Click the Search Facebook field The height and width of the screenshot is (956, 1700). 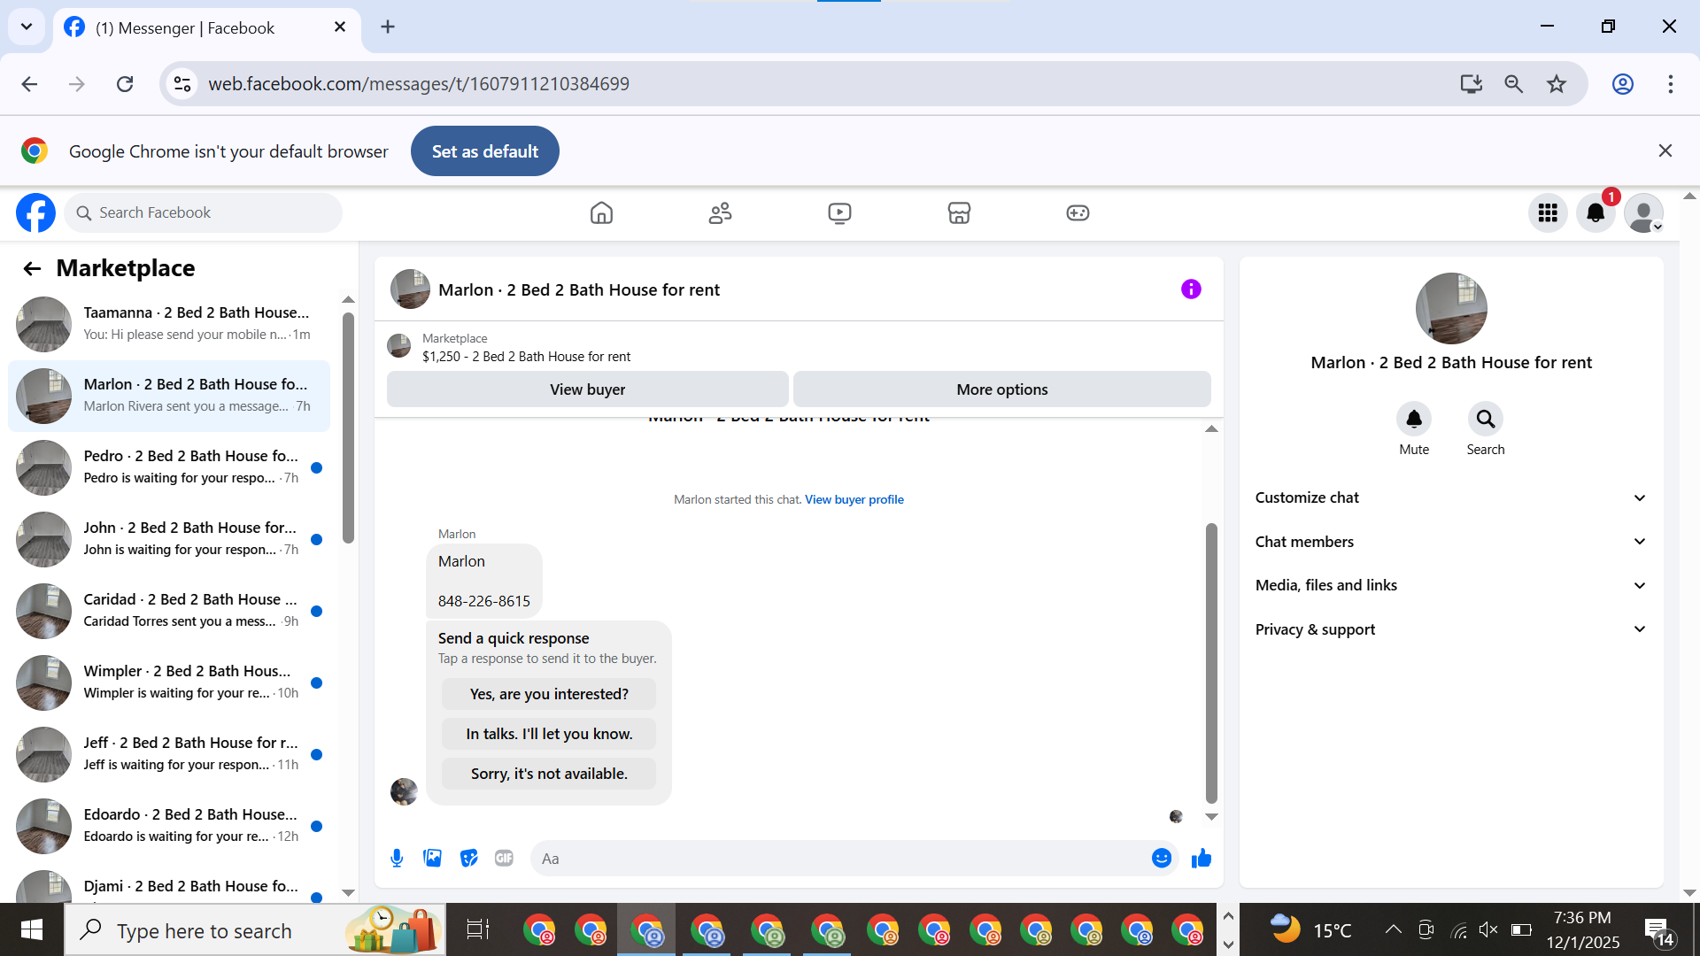[204, 212]
